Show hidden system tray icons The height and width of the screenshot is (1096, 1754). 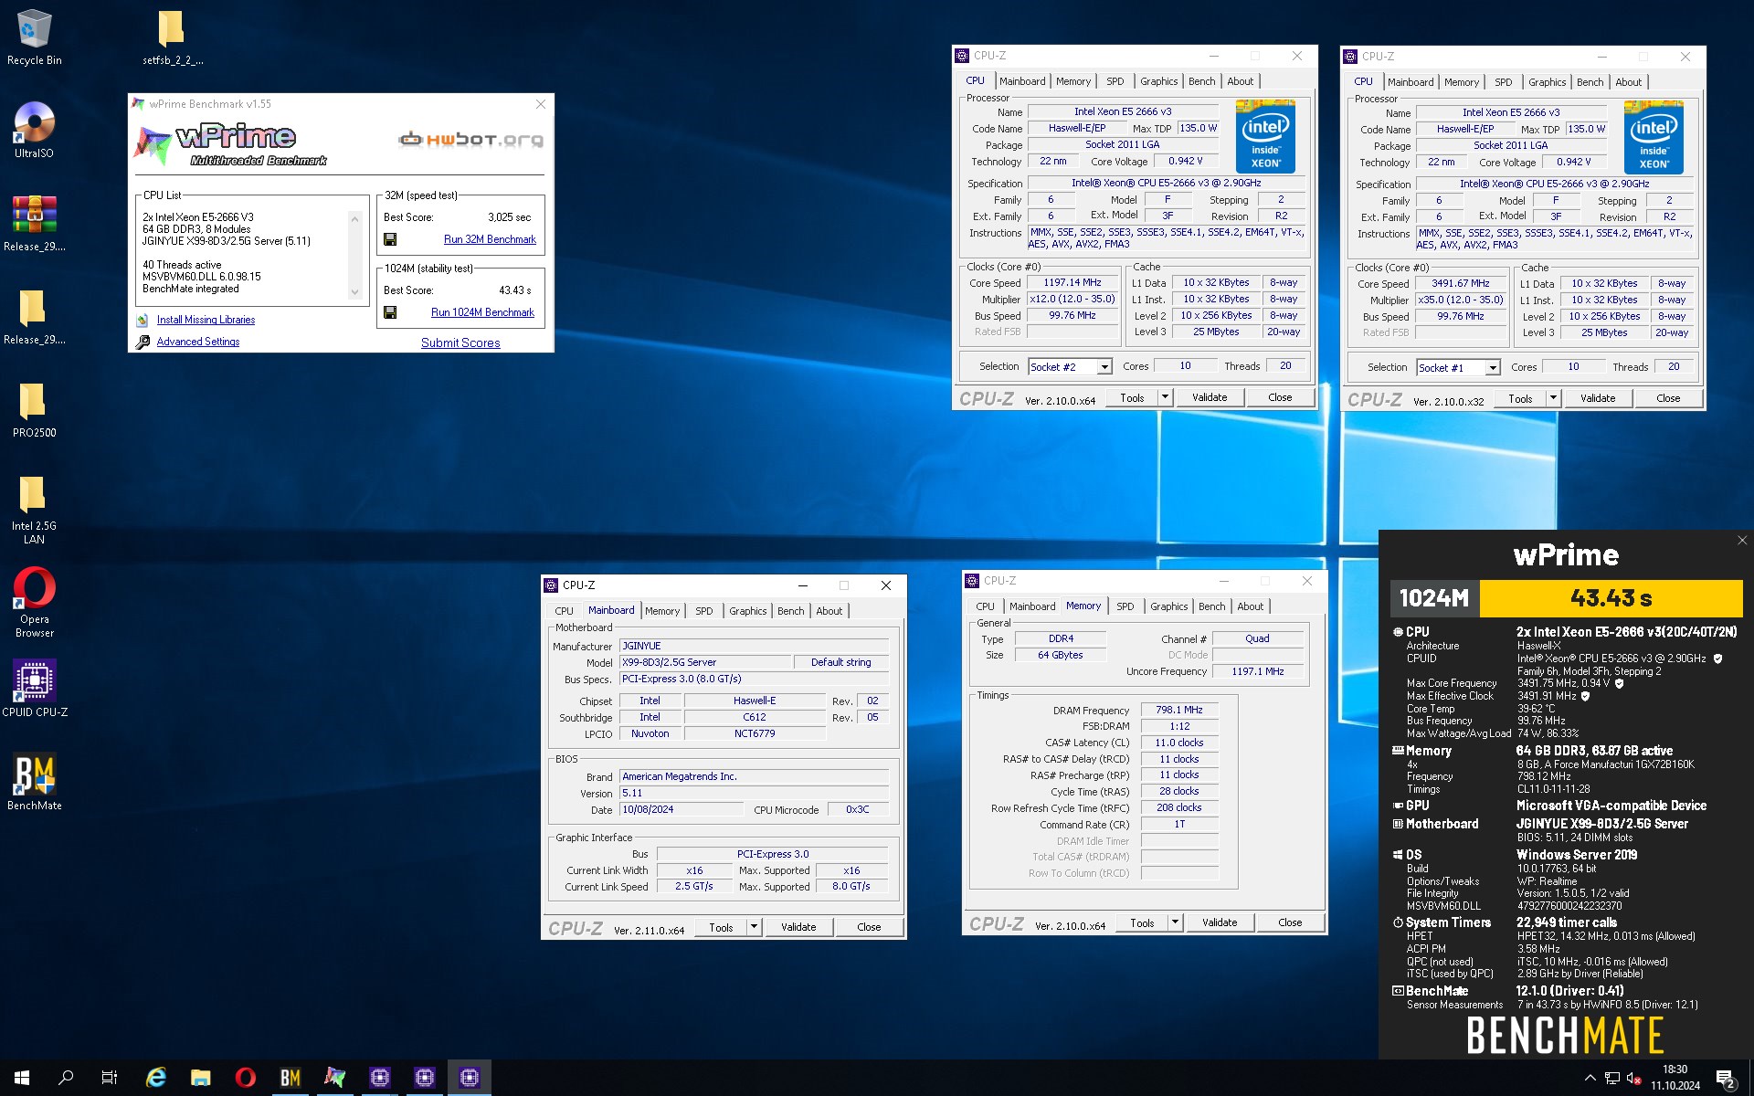click(x=1590, y=1079)
